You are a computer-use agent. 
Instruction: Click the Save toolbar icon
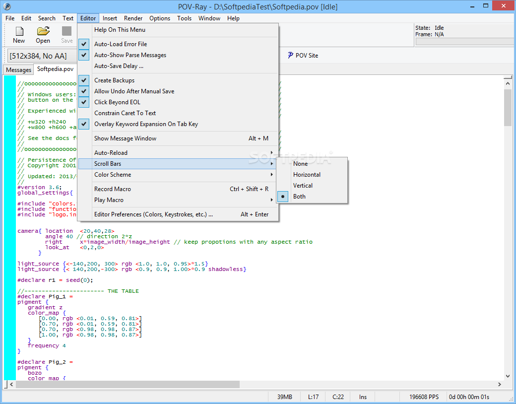pos(67,31)
